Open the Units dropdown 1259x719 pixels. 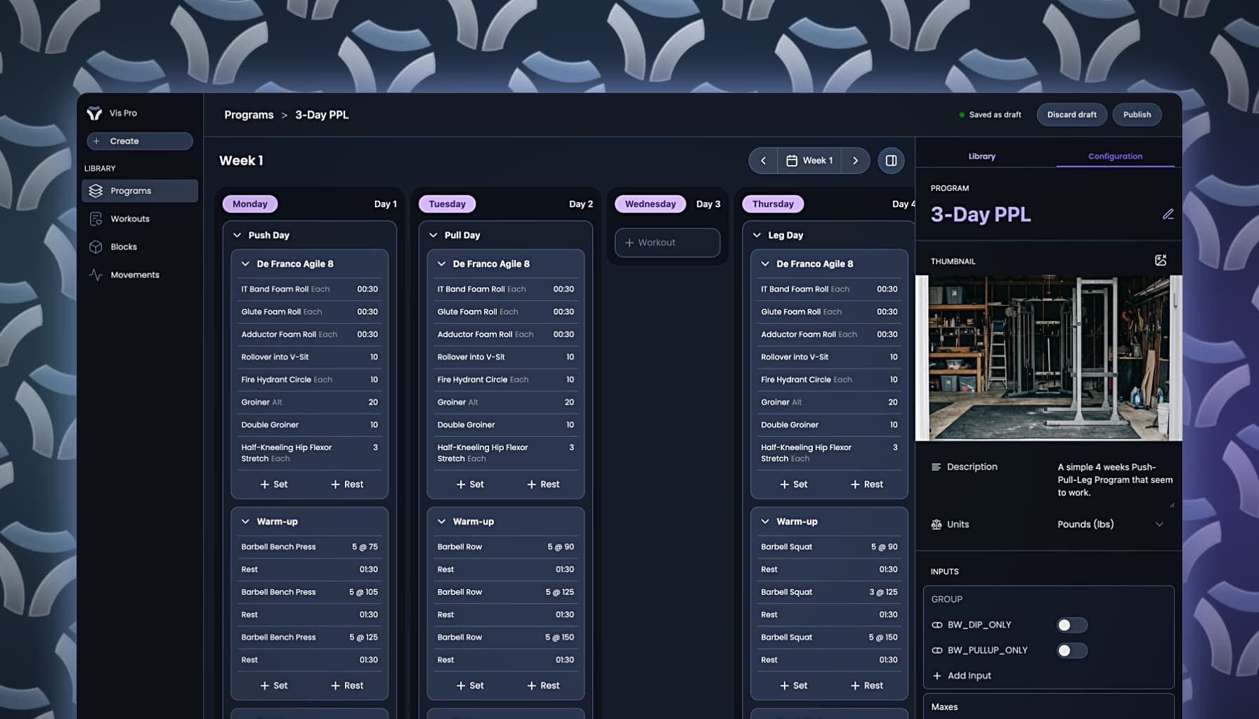(1159, 524)
